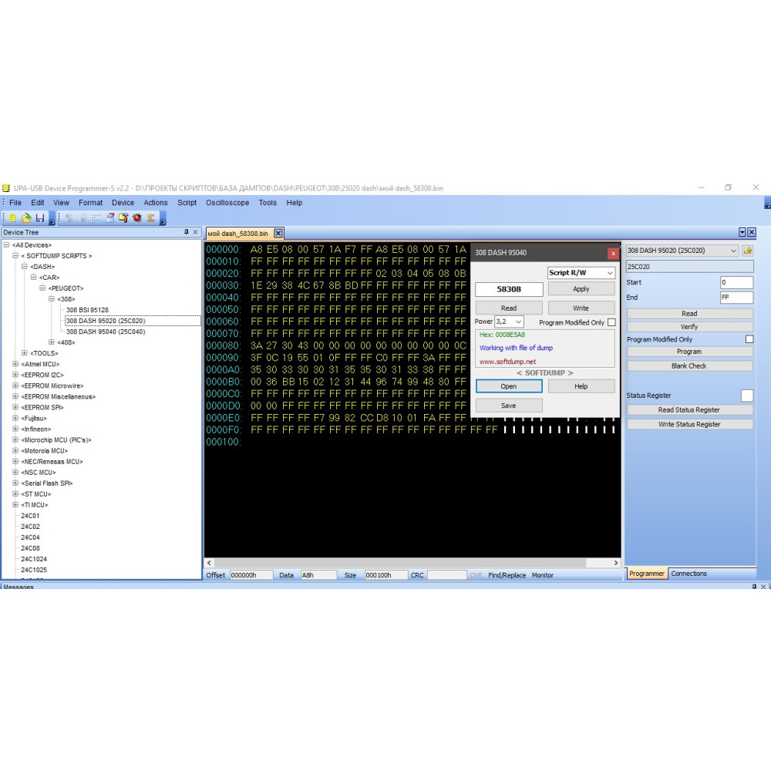
Task: Close the Device Tree panel
Action: [196, 232]
